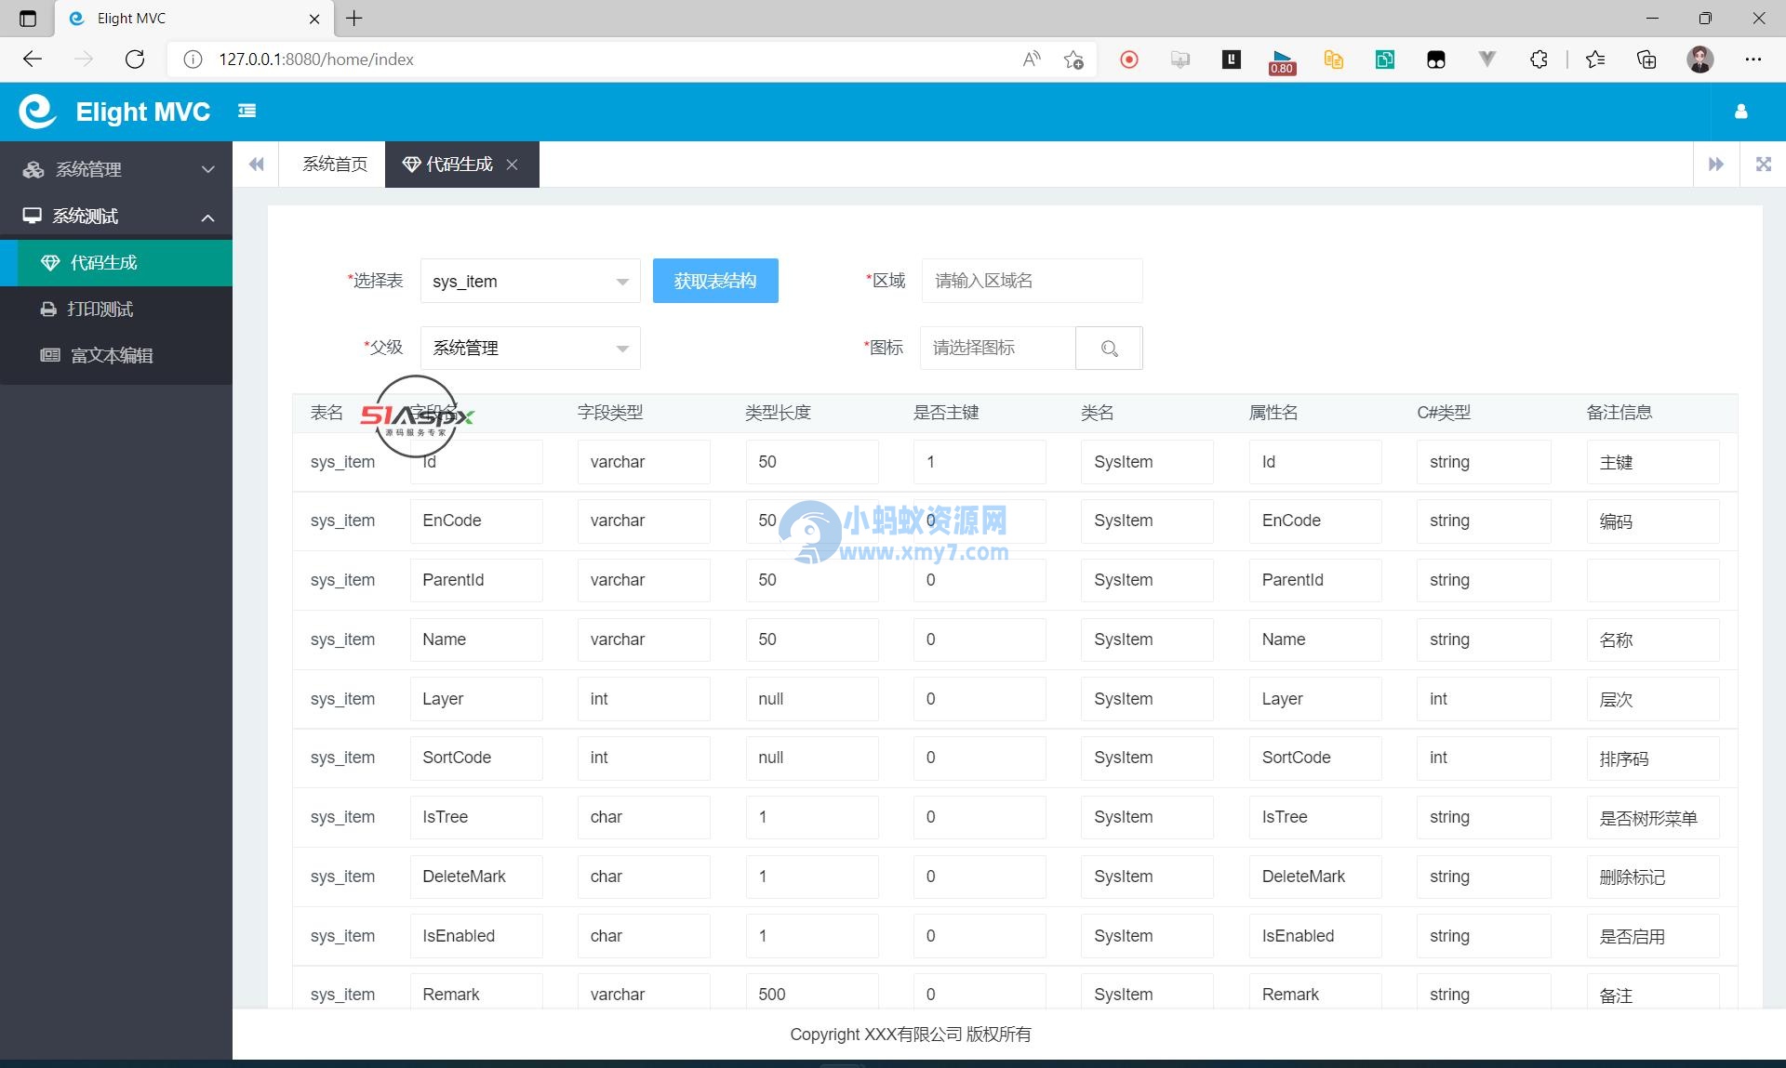Expand 系统管理 sidebar menu
This screenshot has height=1068, width=1786.
(x=116, y=169)
